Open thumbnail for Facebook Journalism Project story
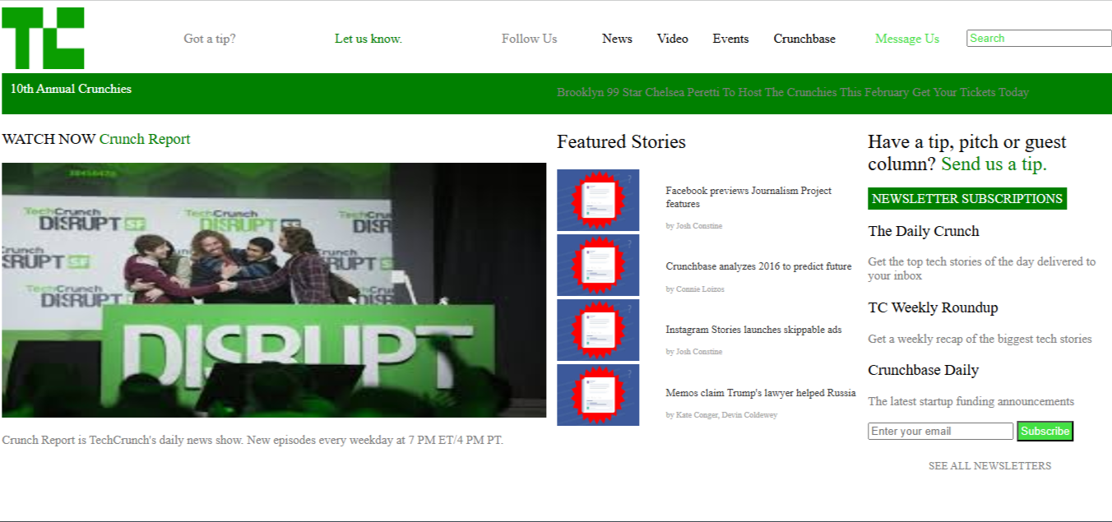The height and width of the screenshot is (522, 1112). tap(598, 200)
